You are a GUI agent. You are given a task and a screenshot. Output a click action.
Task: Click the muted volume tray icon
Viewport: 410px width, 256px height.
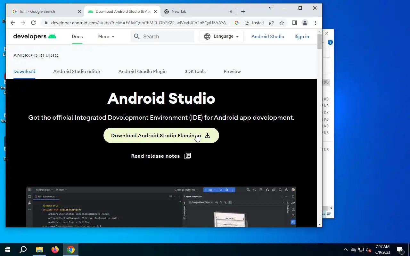point(369,250)
